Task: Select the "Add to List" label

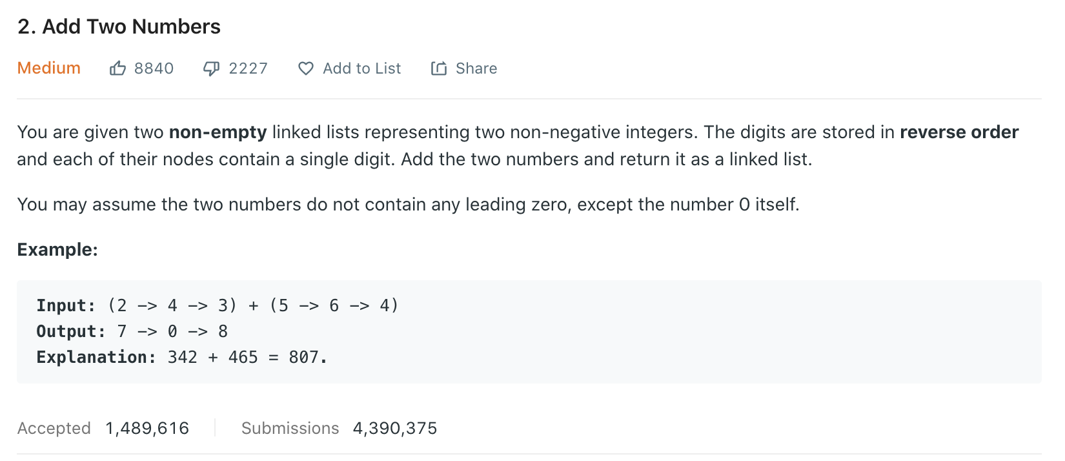Action: click(361, 68)
